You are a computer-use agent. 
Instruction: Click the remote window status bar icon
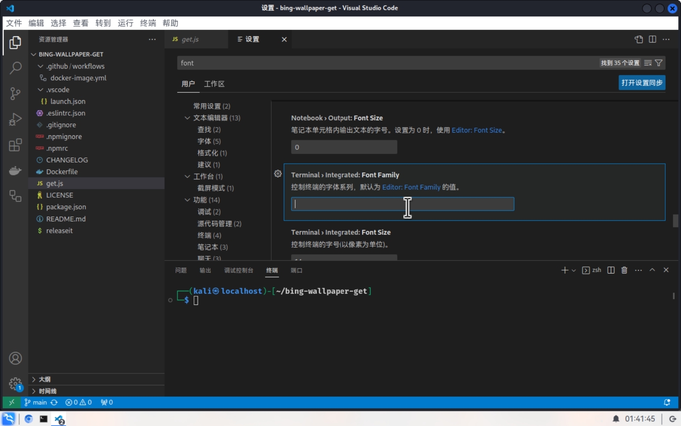[x=11, y=402]
